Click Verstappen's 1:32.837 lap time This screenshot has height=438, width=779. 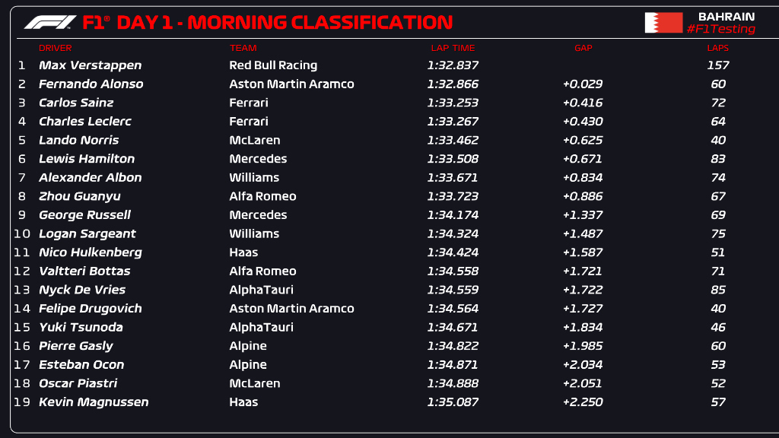coord(453,65)
